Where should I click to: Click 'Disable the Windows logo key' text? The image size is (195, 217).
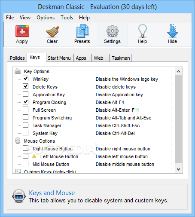click(127, 79)
